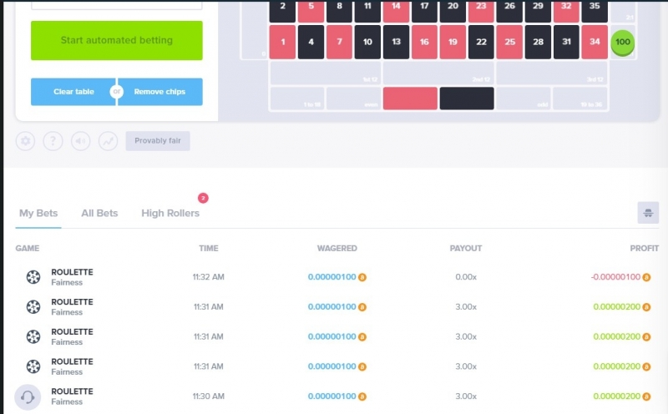Toggle the incognito hat icon

coord(648,213)
